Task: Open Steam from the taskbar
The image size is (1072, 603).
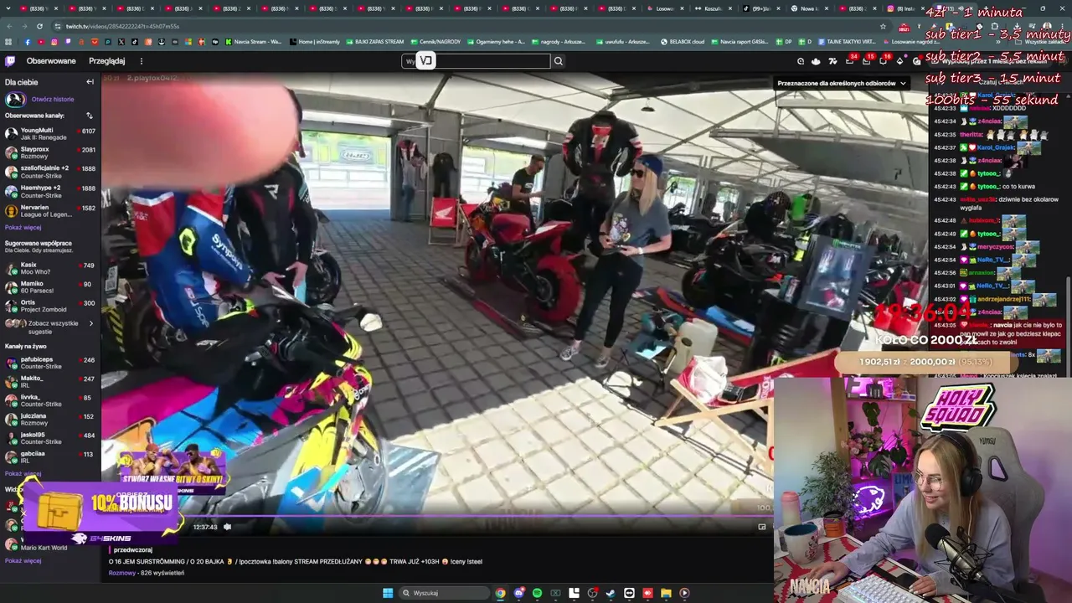Action: (x=611, y=593)
